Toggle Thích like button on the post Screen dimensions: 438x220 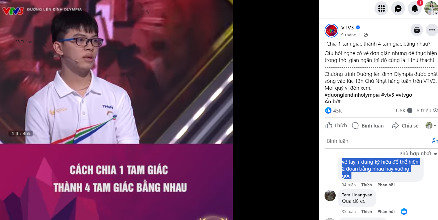point(336,126)
